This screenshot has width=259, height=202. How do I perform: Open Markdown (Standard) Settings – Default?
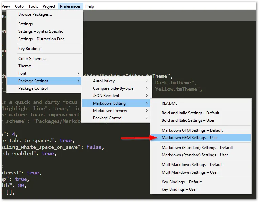click(201, 148)
